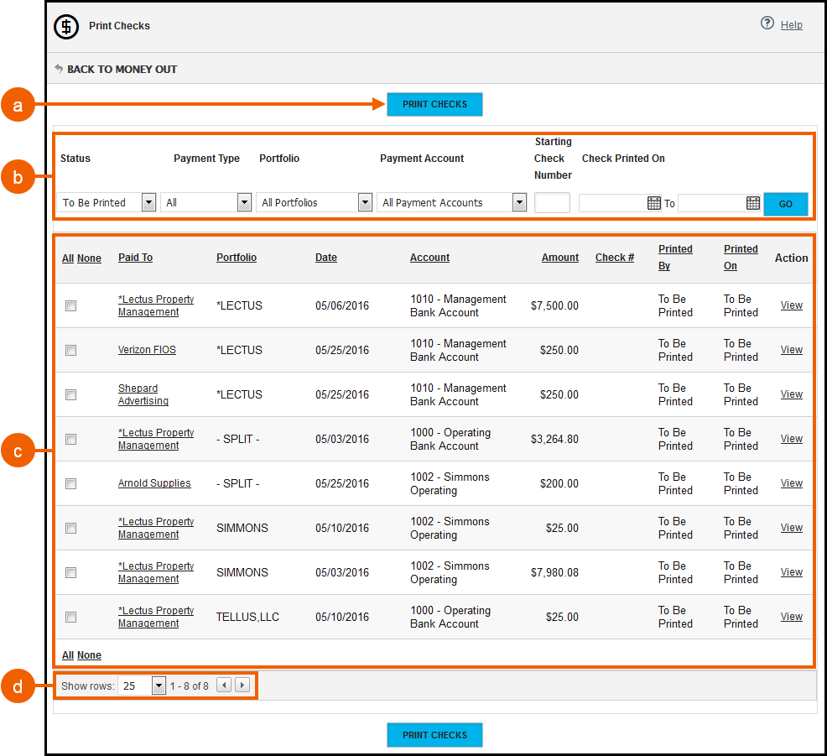Viewport: 827px width, 756px height.
Task: Open the end date calendar picker icon
Action: (753, 203)
